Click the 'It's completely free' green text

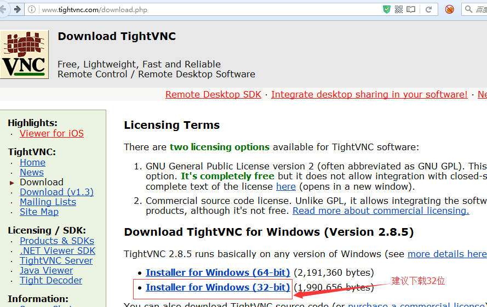pyautogui.click(x=228, y=176)
